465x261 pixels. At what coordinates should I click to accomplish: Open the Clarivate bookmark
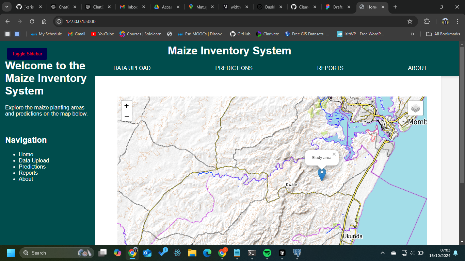[x=268, y=34]
